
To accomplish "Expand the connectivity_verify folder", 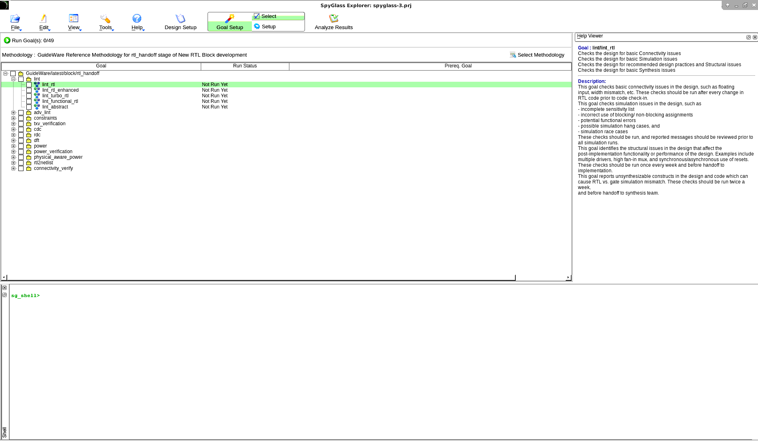I will point(14,168).
